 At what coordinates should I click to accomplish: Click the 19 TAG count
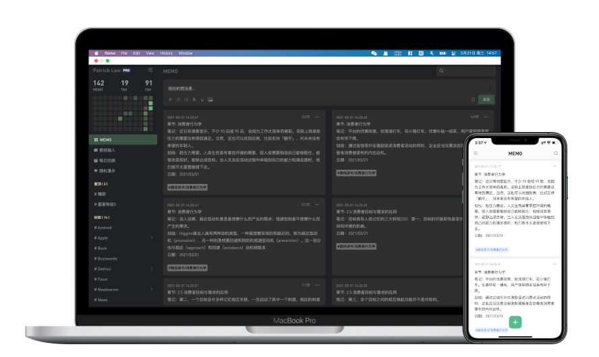(x=125, y=85)
